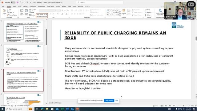Switch to the Insert tab
The width and height of the screenshot is (197, 111).
(x=14, y=6)
